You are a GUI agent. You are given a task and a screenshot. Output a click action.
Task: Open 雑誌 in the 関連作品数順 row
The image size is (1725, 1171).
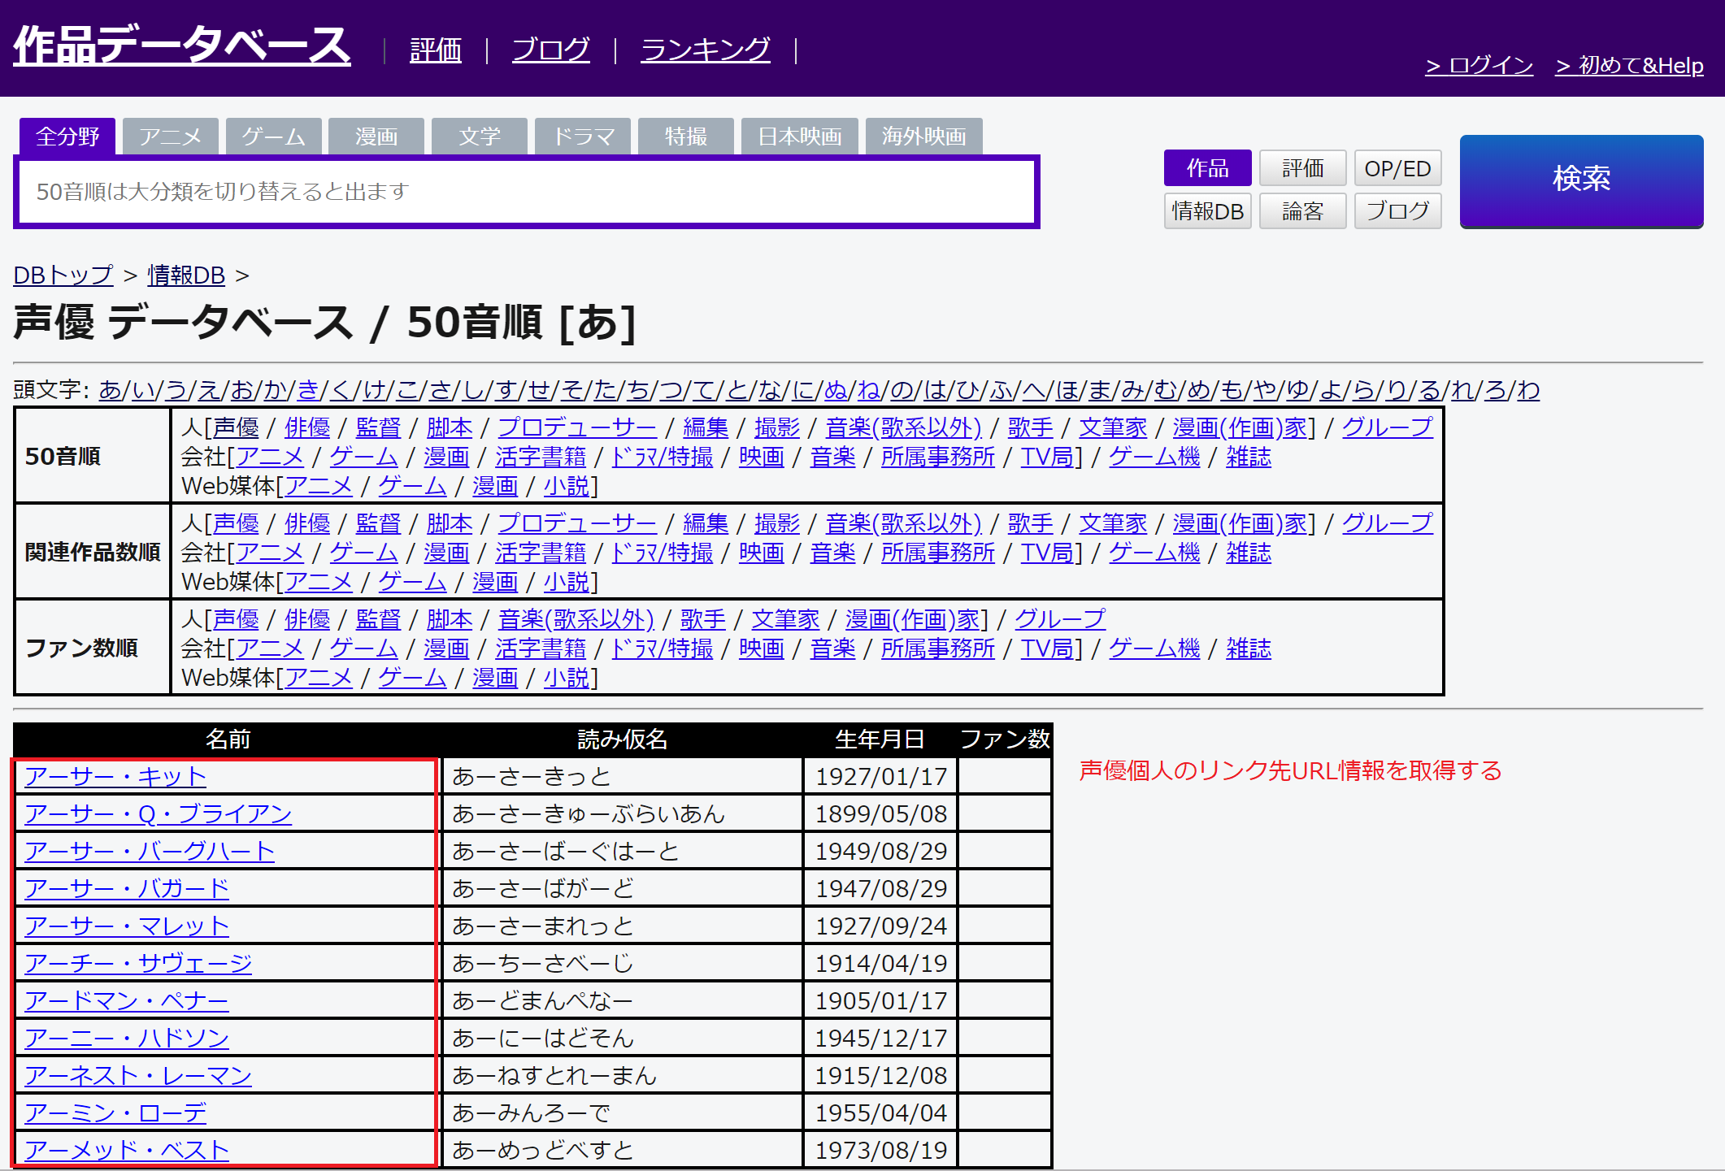click(1249, 553)
